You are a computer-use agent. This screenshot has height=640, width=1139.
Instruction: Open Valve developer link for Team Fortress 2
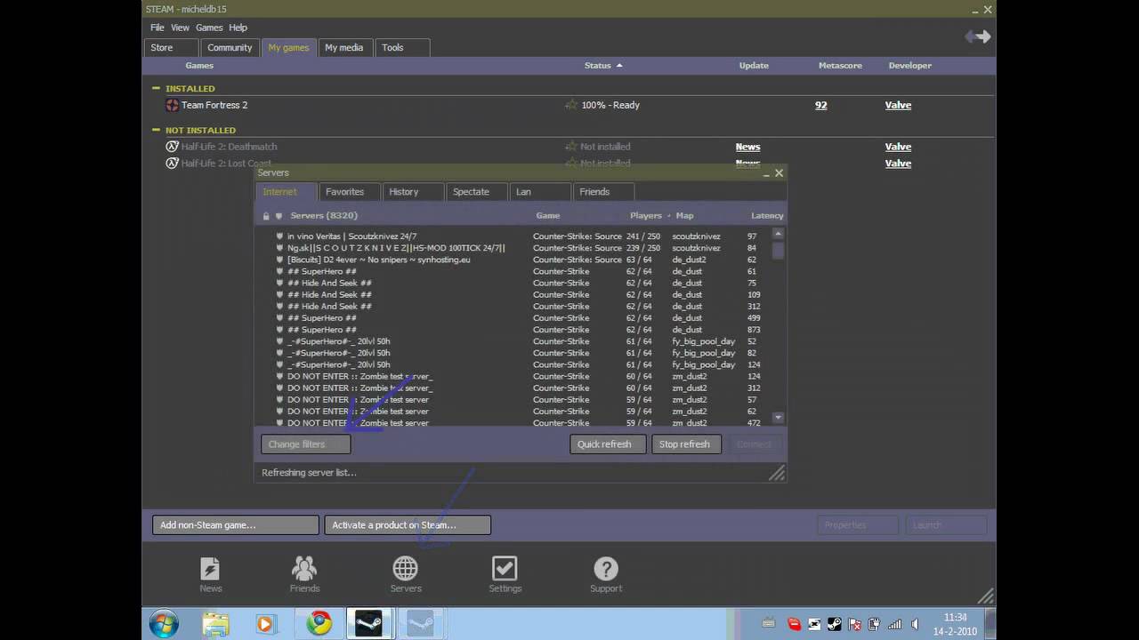click(x=898, y=105)
